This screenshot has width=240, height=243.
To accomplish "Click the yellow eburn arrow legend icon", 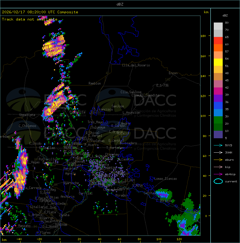I will (218, 160).
